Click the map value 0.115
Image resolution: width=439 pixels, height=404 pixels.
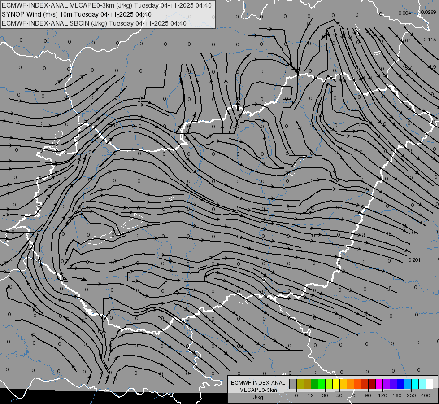pos(430,40)
